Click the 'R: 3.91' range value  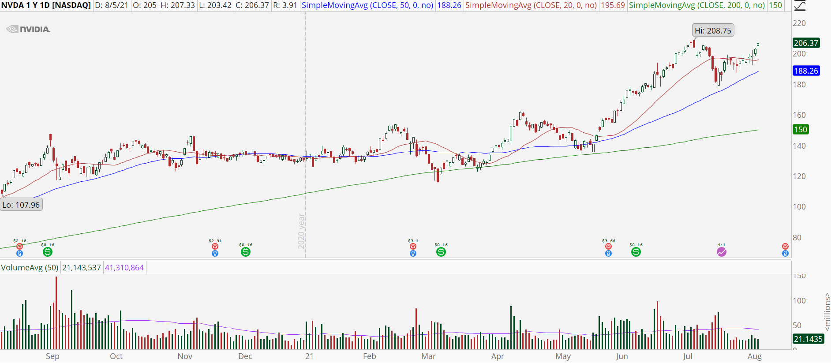coord(285,5)
